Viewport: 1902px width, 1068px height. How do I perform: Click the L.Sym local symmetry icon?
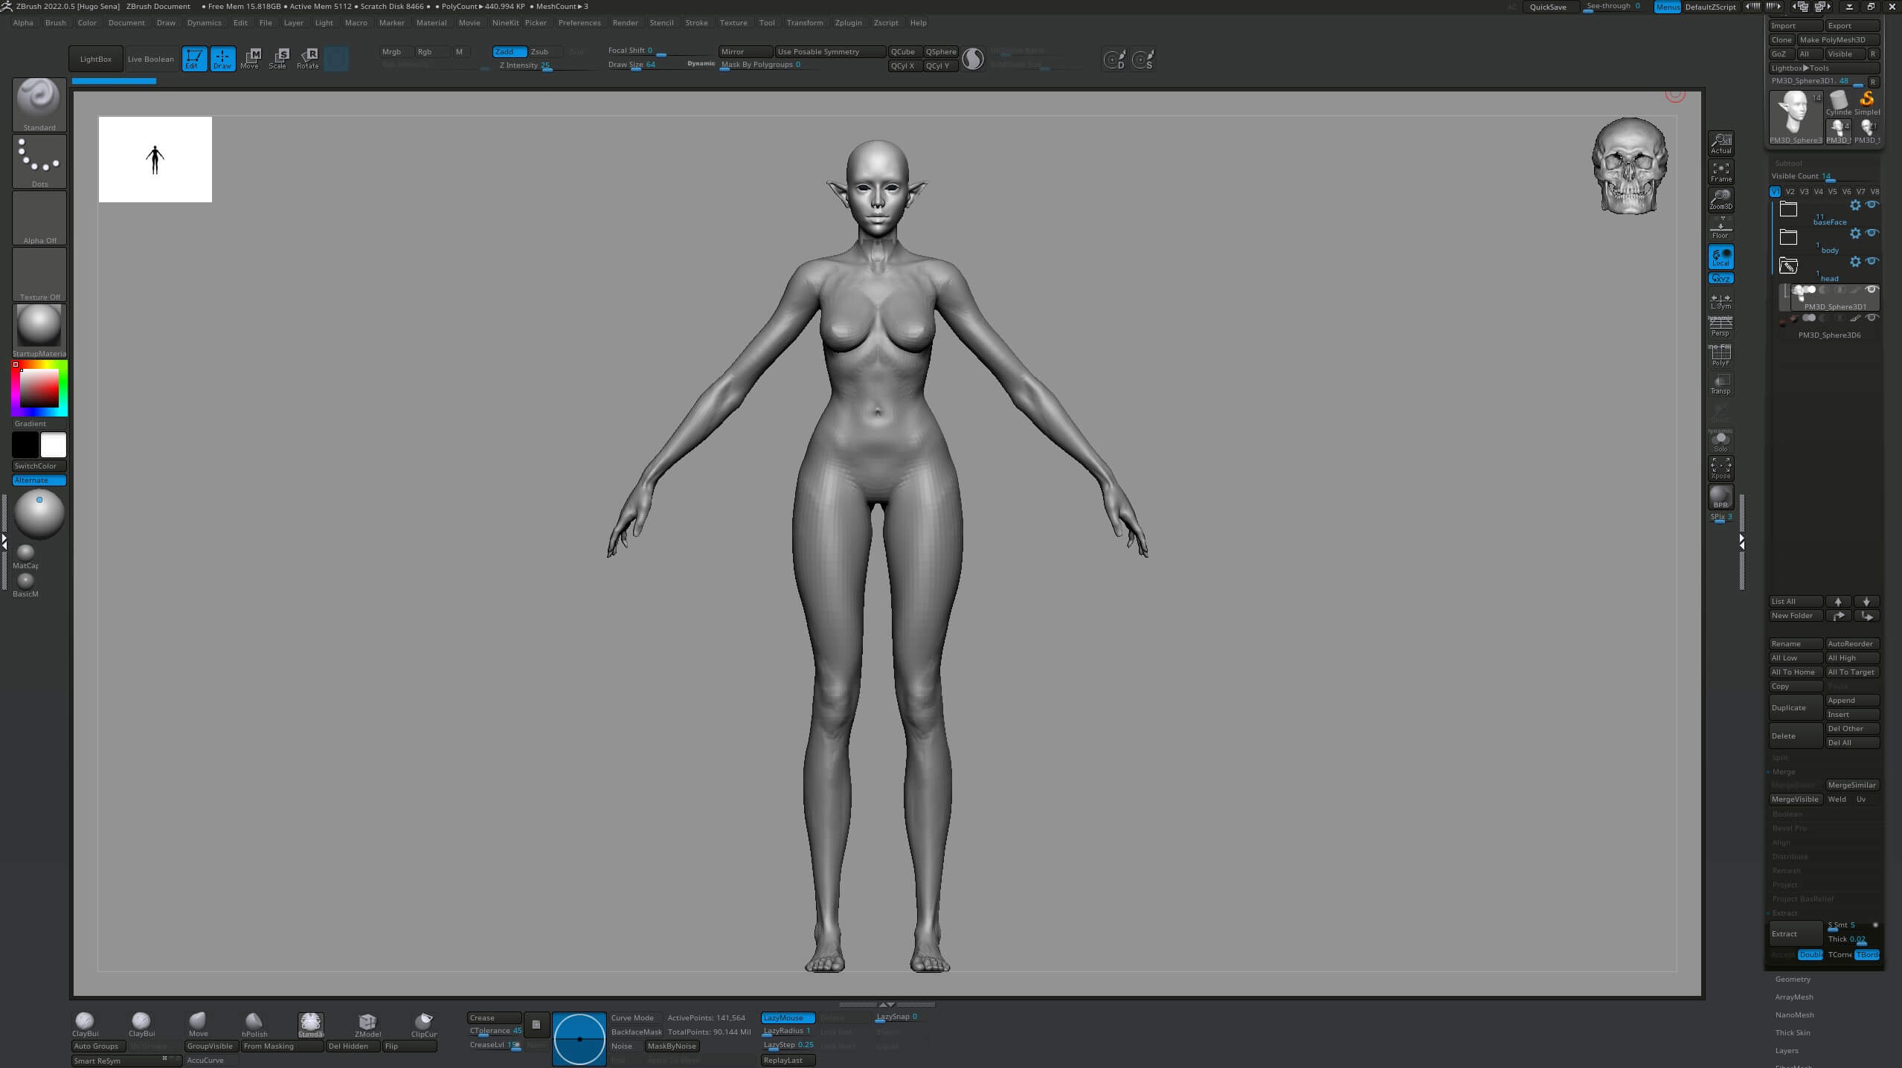click(1721, 300)
